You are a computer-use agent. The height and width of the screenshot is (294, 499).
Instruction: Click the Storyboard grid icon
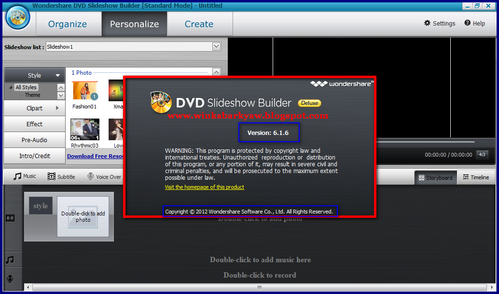pyautogui.click(x=421, y=178)
